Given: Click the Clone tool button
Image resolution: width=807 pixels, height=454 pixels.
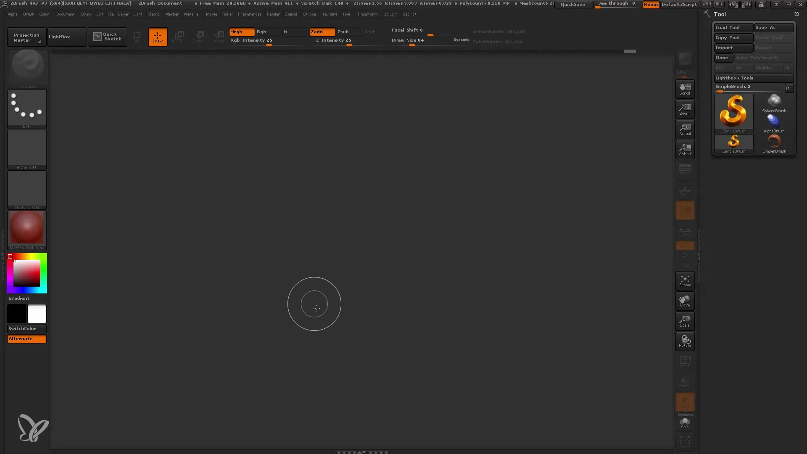Looking at the screenshot, I should tap(724, 58).
